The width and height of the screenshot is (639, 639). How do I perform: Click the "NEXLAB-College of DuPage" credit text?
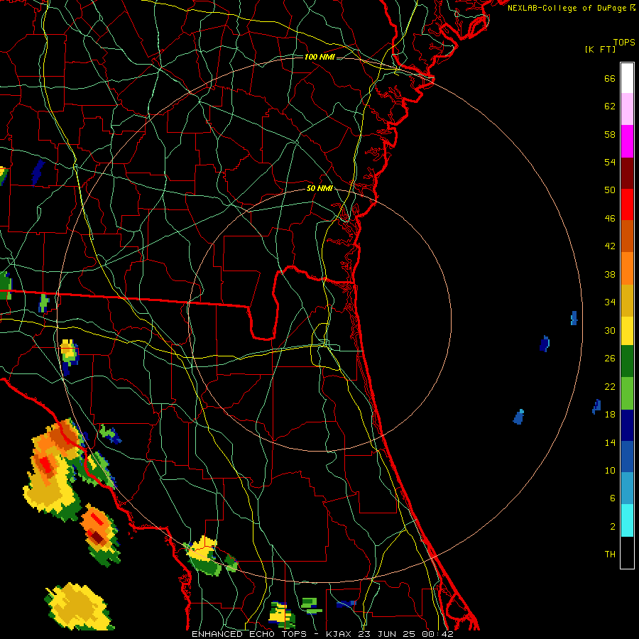pos(568,8)
